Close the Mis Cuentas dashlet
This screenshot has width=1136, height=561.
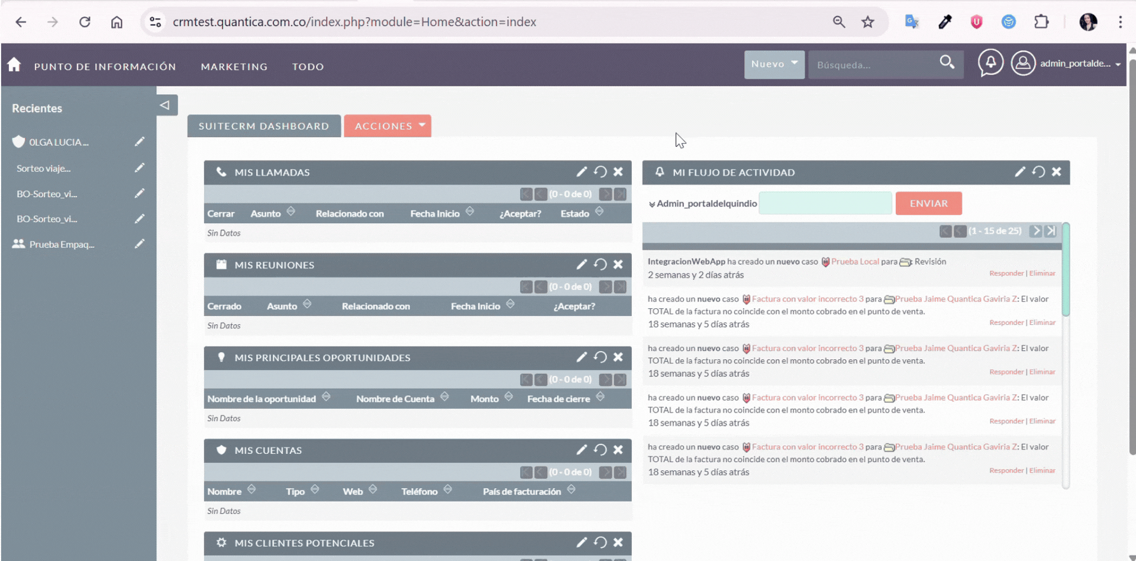(618, 450)
